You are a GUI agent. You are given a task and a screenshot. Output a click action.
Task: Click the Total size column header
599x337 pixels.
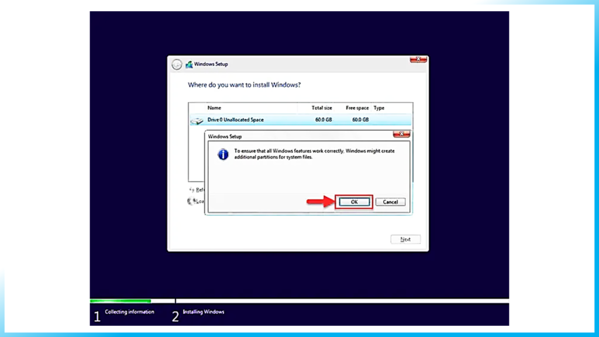(321, 108)
